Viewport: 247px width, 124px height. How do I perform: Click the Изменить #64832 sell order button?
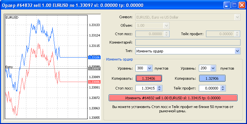pos(173,98)
